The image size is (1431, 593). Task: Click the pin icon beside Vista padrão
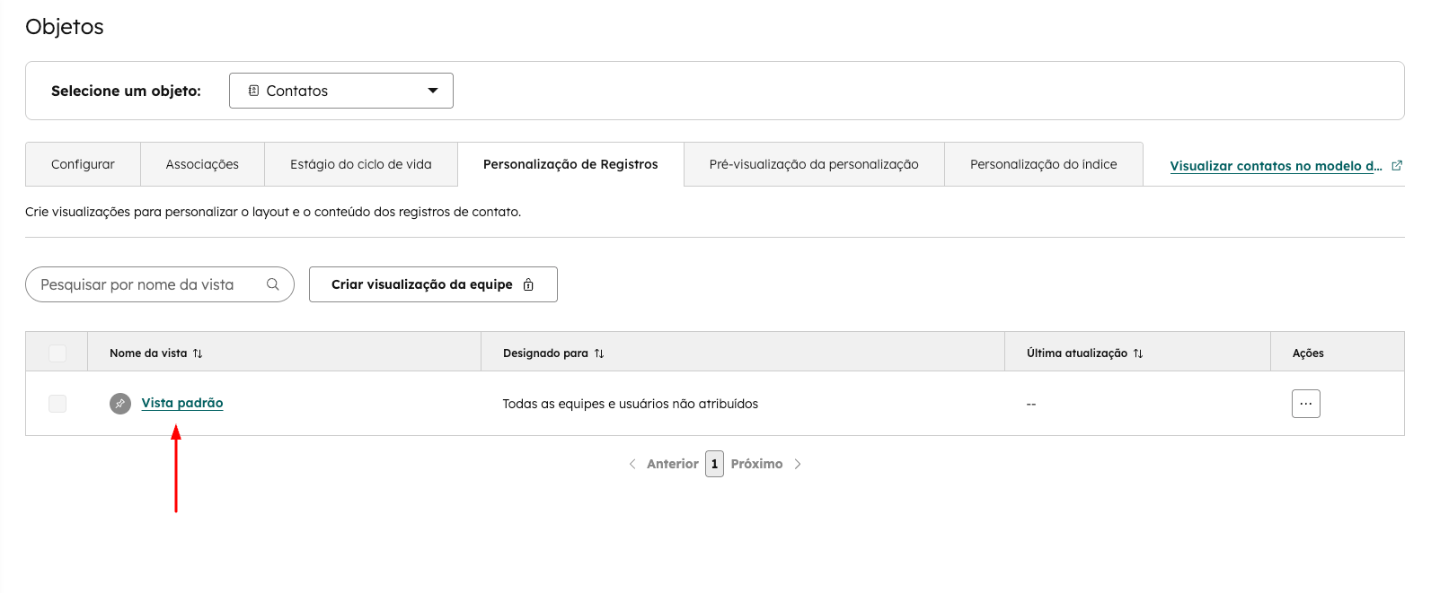pos(120,404)
